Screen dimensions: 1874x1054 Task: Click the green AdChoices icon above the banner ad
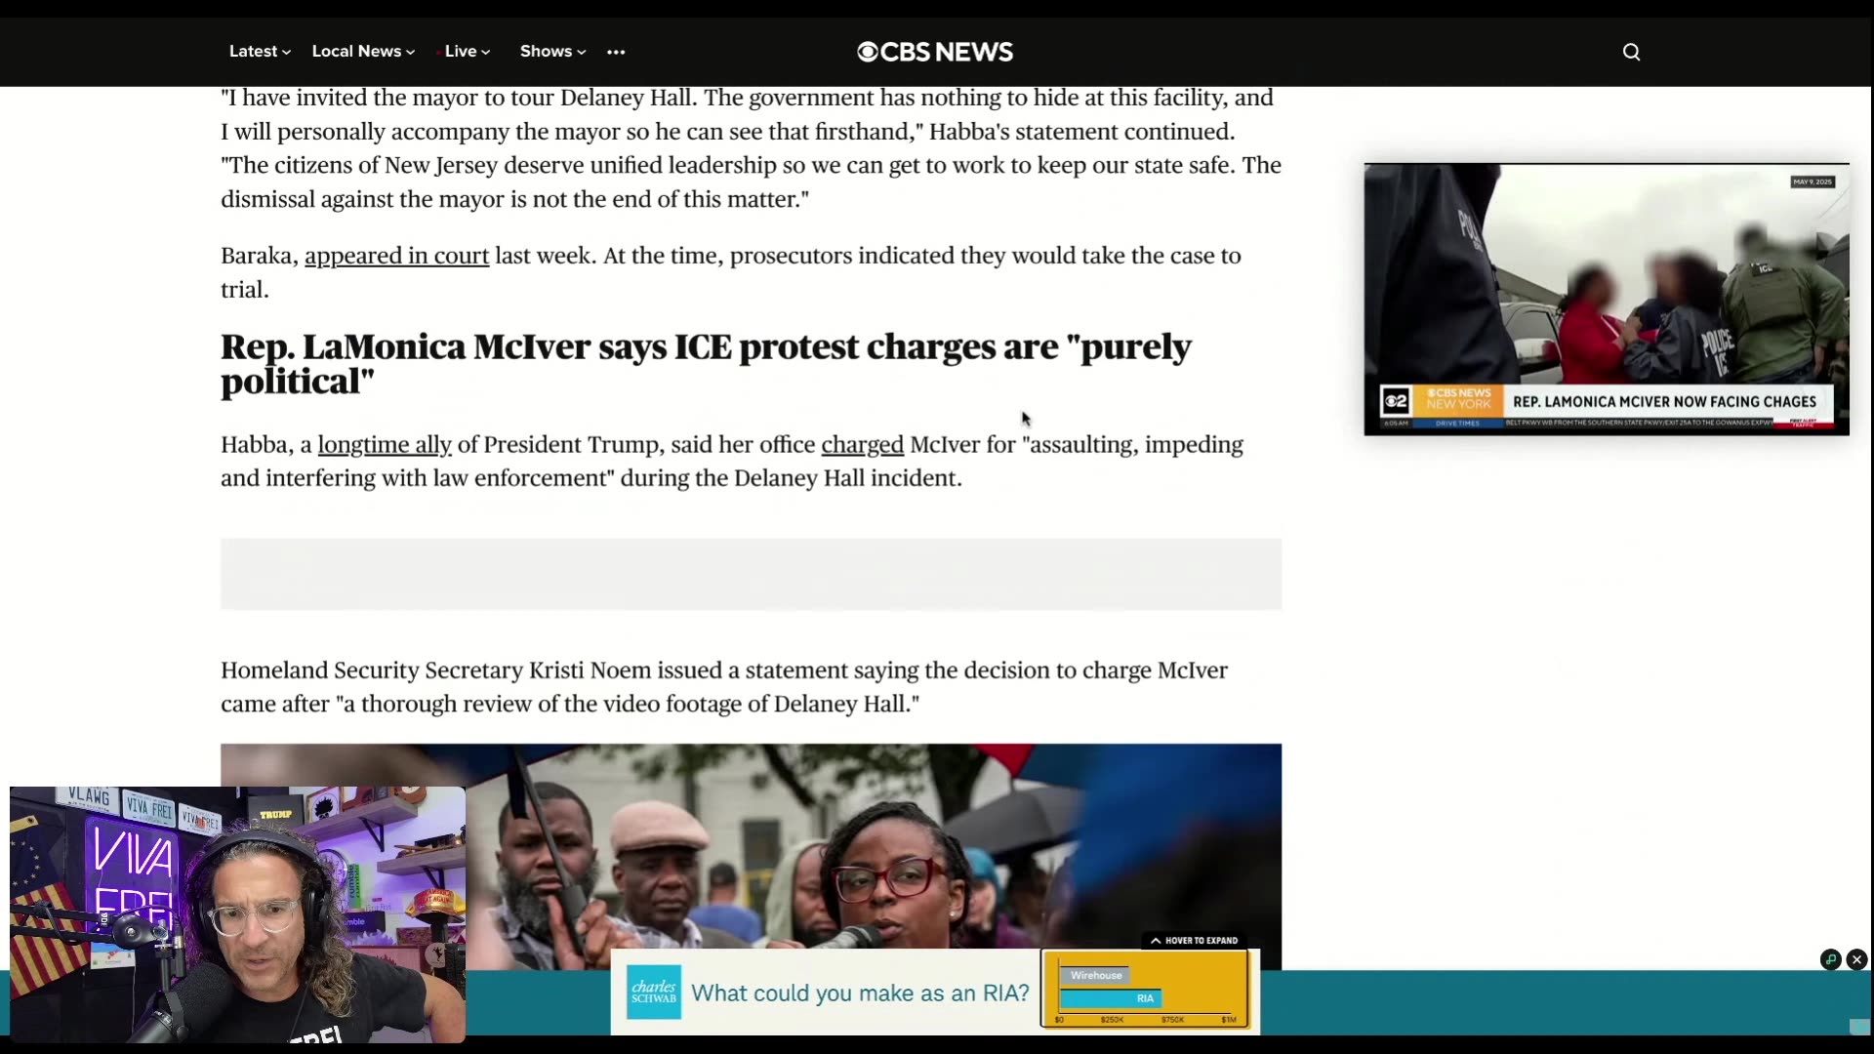(x=1829, y=959)
